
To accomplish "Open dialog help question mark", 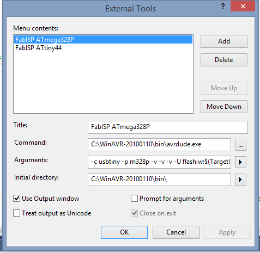I will (x=223, y=7).
